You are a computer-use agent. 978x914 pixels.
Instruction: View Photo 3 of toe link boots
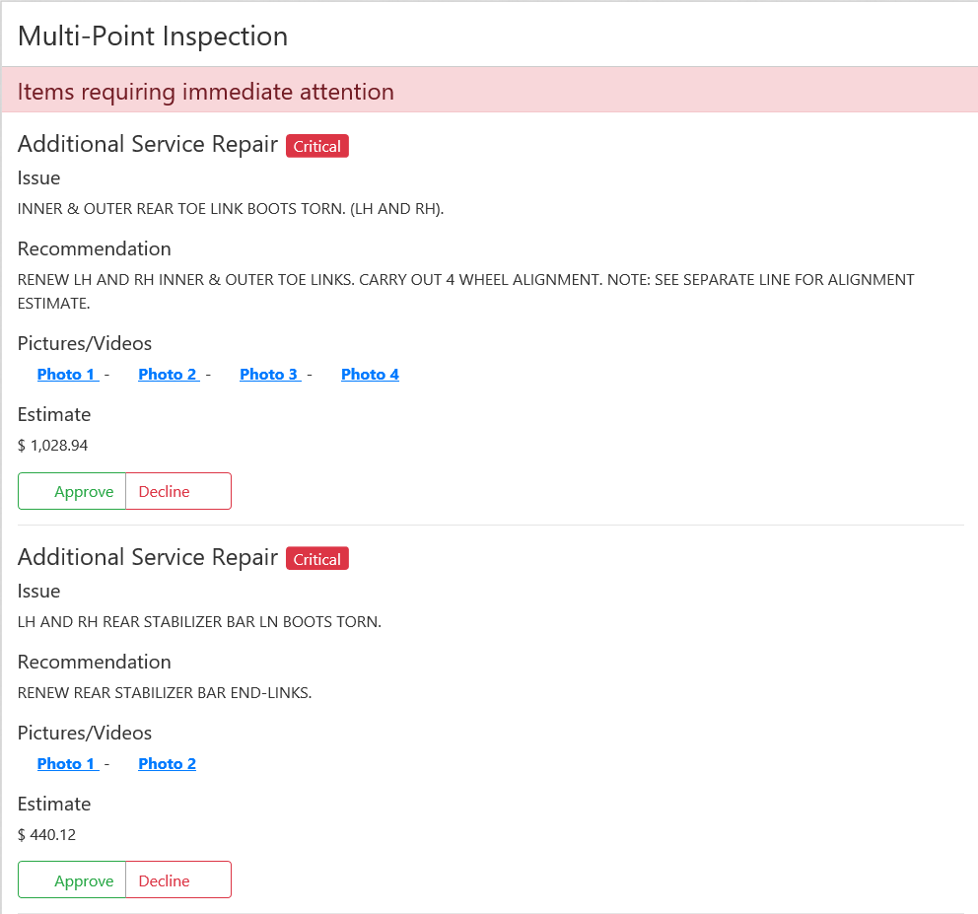coord(269,375)
